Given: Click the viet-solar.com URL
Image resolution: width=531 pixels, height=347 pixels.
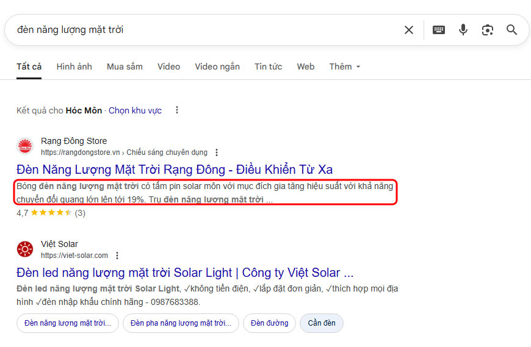Looking at the screenshot, I should tap(74, 256).
